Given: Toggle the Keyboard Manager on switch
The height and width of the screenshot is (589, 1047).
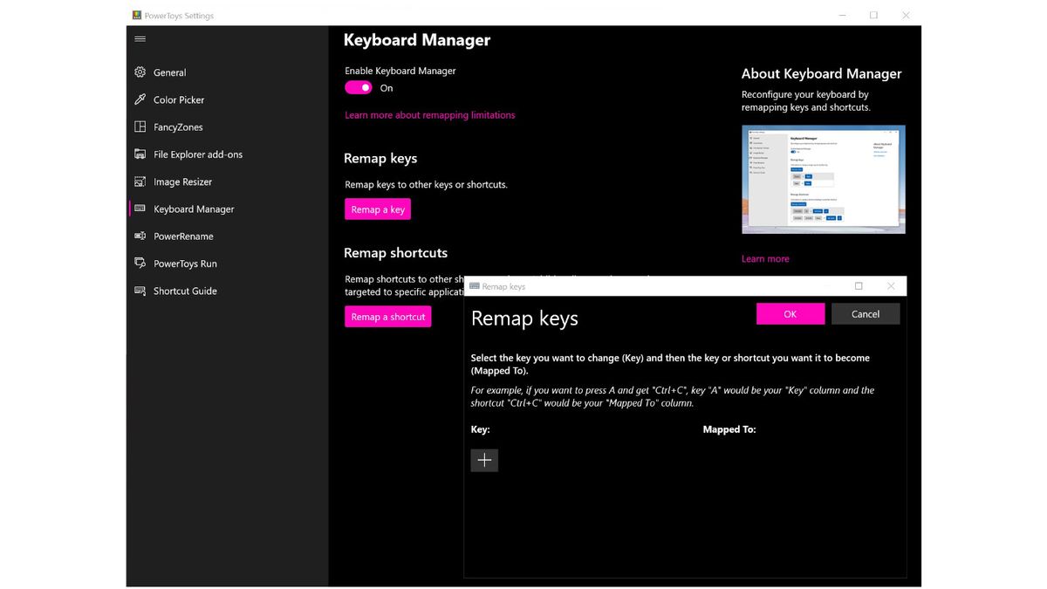Looking at the screenshot, I should point(358,87).
